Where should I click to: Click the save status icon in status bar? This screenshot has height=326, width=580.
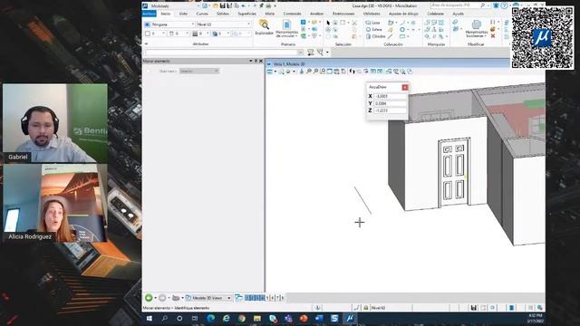tap(473, 308)
